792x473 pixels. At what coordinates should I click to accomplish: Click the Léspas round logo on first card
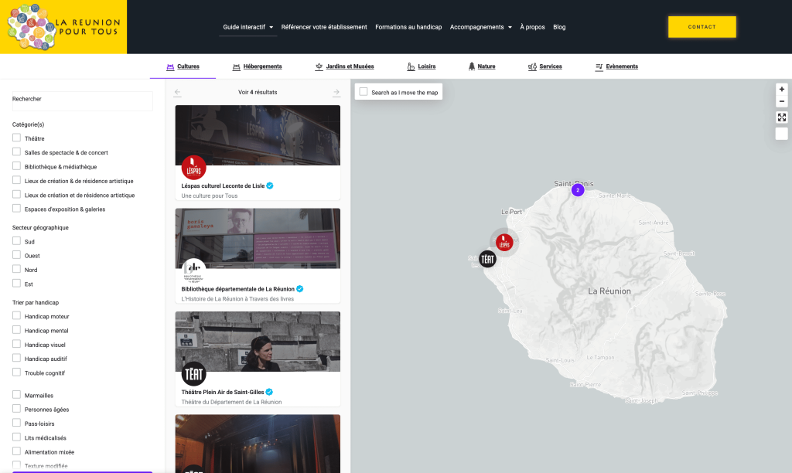coord(194,168)
